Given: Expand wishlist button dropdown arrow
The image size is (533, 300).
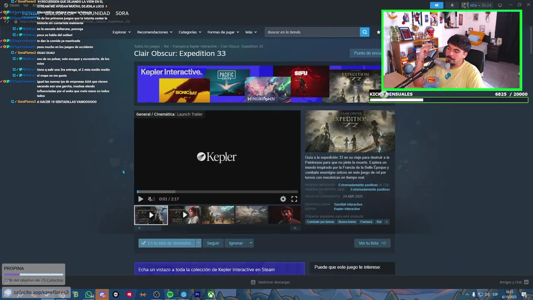Looking at the screenshot, I should tap(199, 243).
